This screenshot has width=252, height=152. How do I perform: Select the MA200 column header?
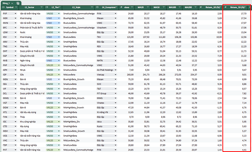point(188,7)
